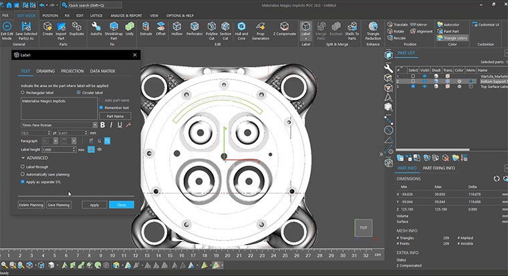Toggle bold text formatting in Label dialog

pos(102,124)
